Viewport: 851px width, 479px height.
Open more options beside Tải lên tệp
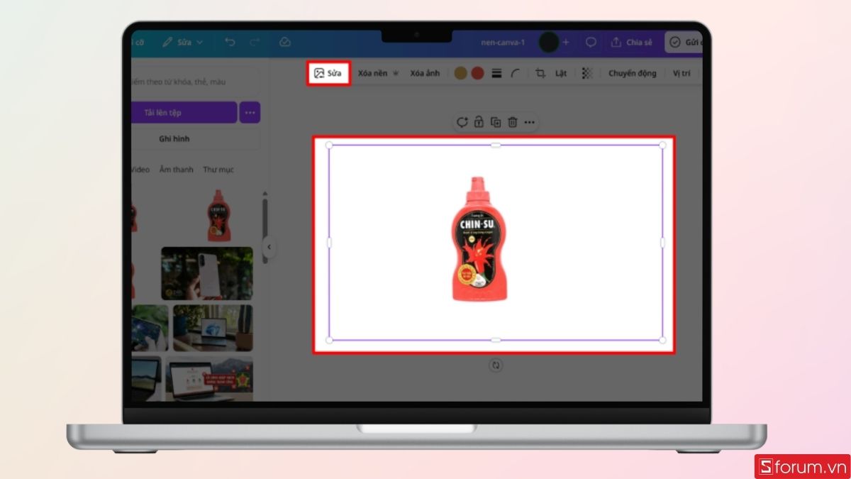tap(250, 112)
